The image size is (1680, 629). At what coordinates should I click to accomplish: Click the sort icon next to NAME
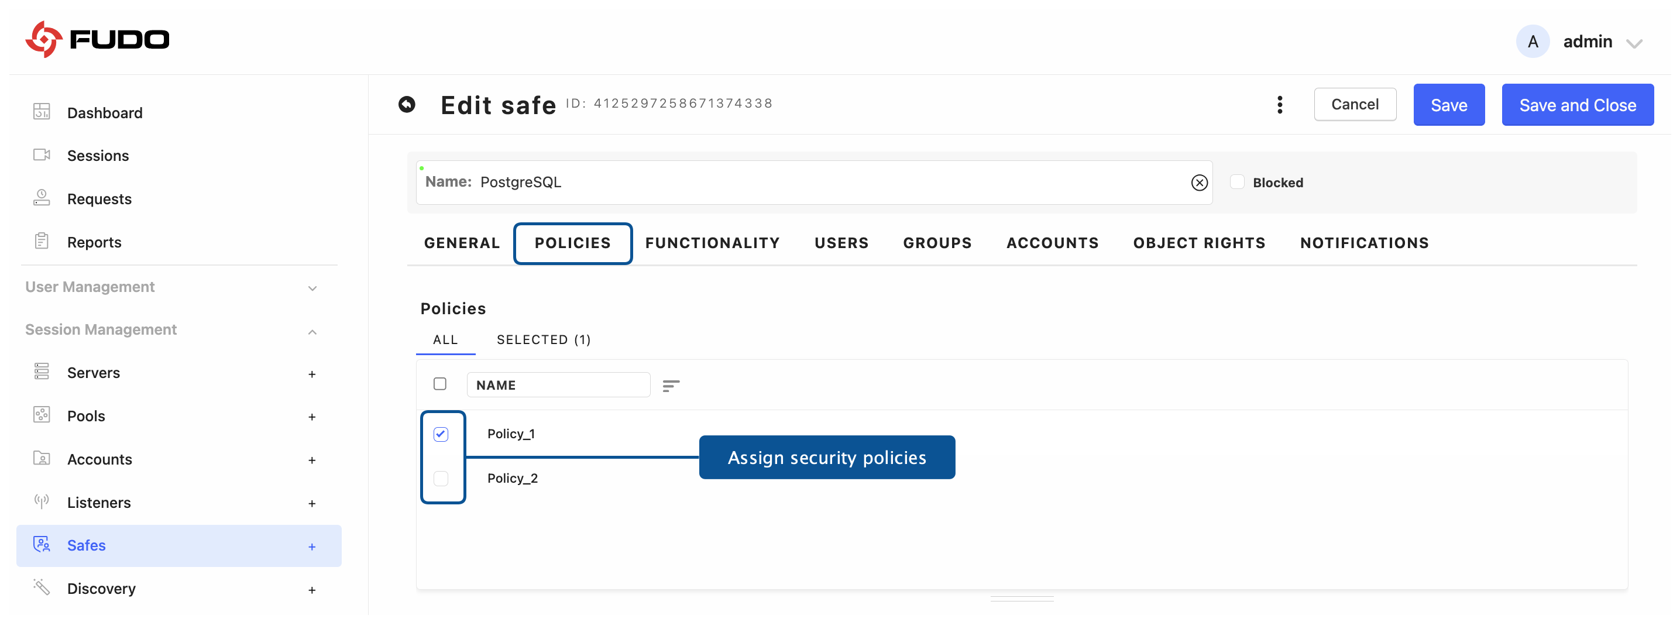(671, 386)
